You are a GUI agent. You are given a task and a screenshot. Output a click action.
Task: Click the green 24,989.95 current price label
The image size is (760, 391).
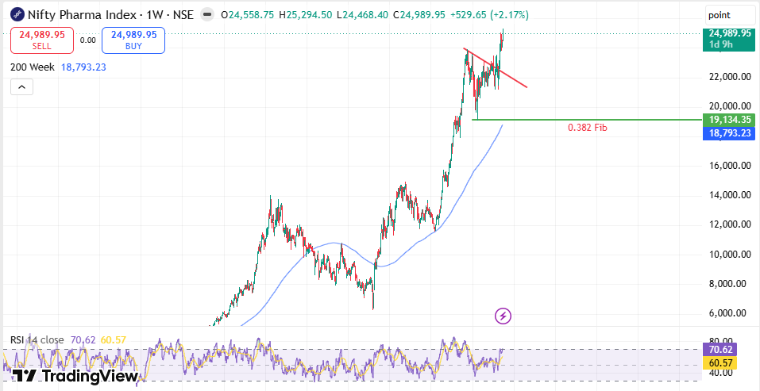(728, 39)
